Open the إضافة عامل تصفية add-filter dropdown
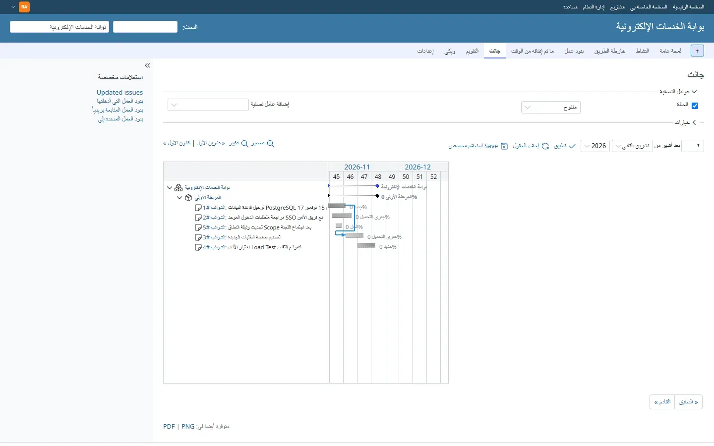 [x=208, y=105]
